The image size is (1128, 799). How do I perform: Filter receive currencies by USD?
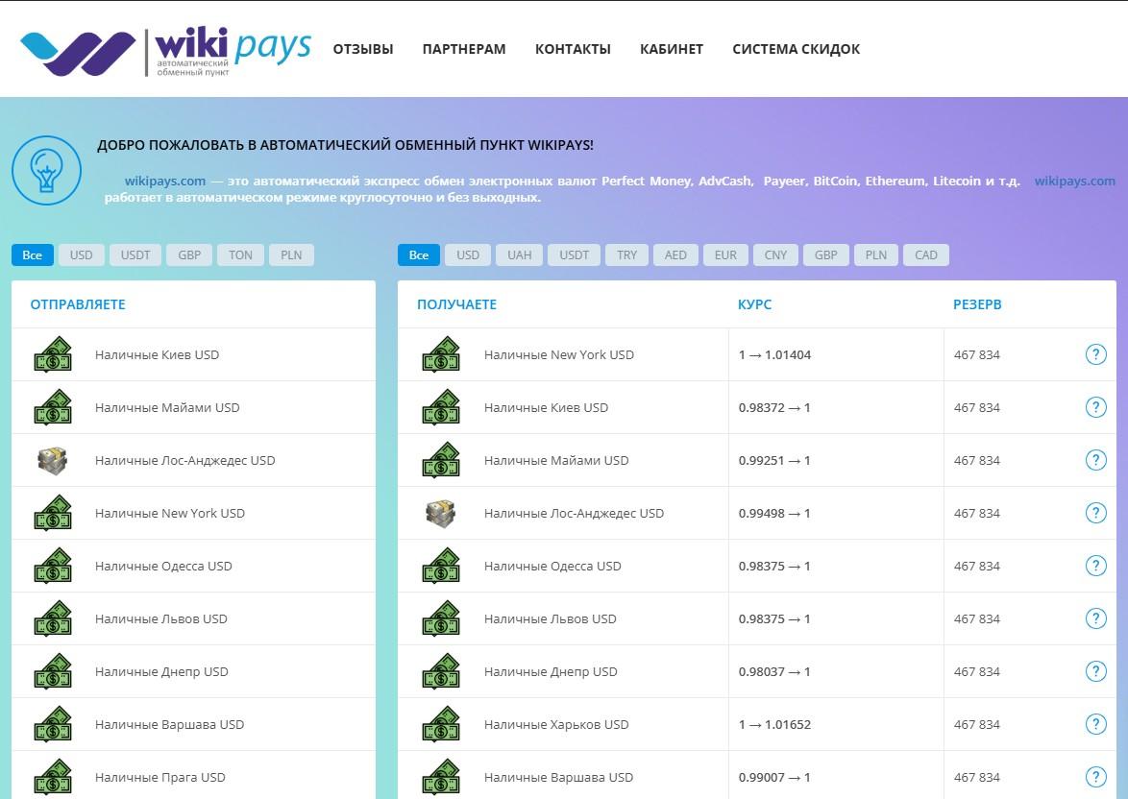point(468,254)
